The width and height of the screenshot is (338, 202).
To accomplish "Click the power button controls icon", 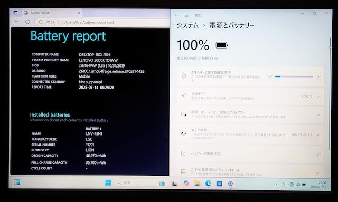I will pyautogui.click(x=183, y=171).
